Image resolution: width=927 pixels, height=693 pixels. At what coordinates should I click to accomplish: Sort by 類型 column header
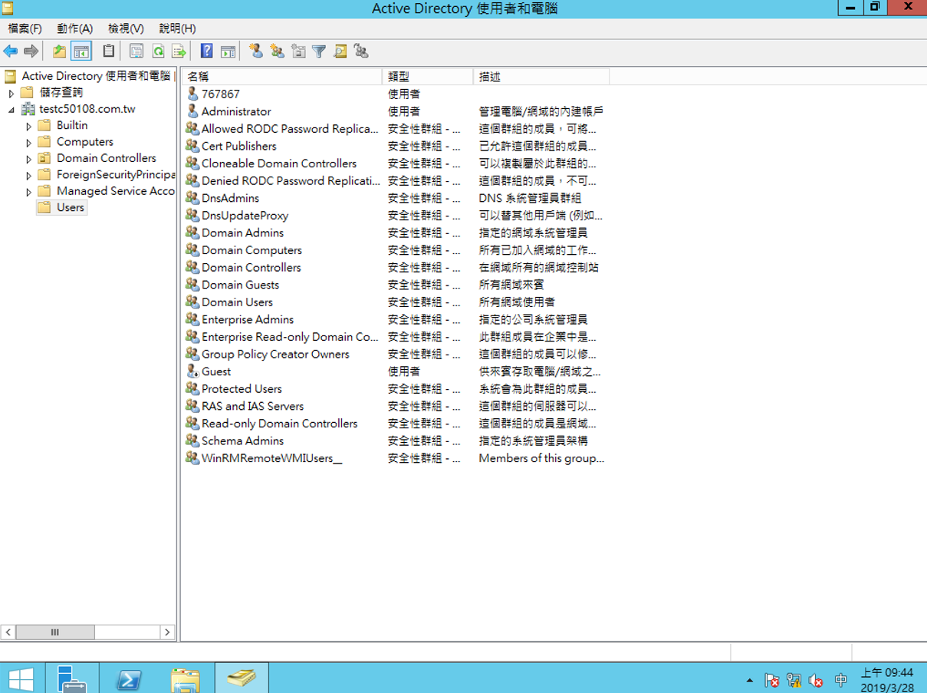[x=428, y=77]
